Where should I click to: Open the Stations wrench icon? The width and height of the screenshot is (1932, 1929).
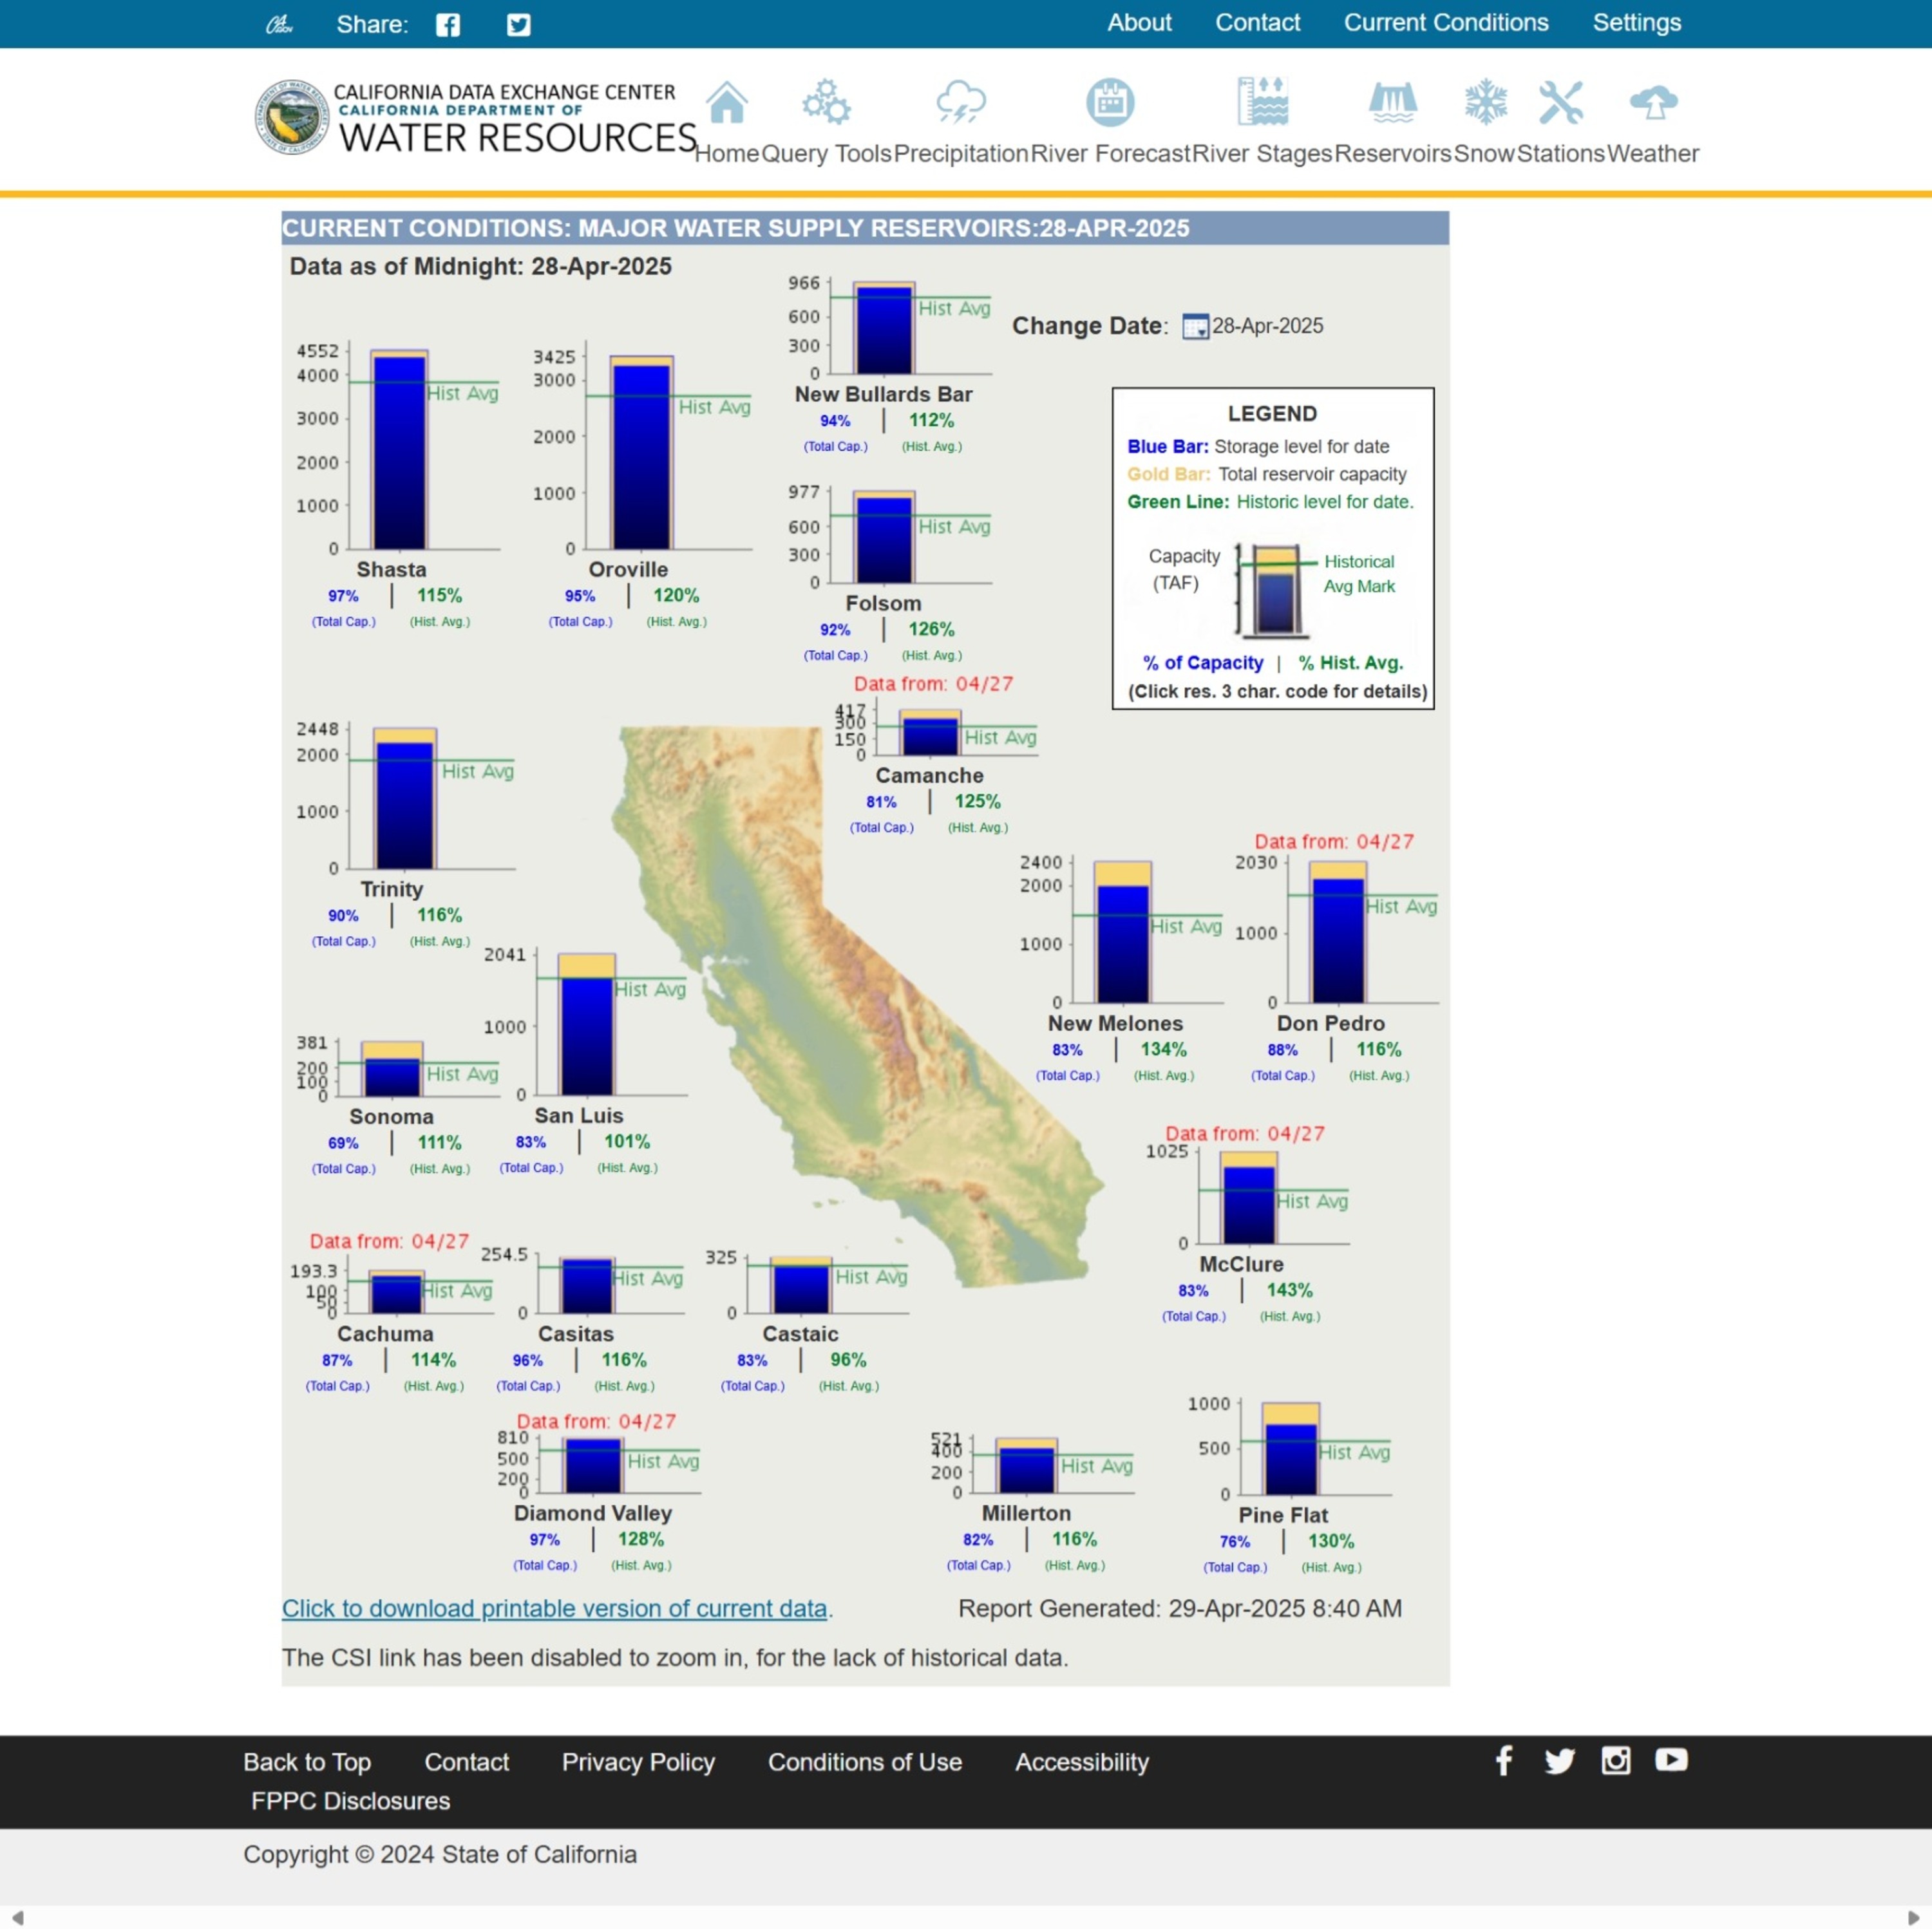1560,102
